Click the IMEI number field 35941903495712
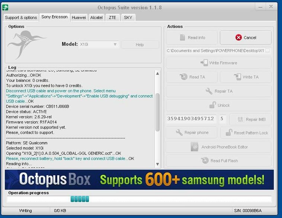282x218 pixels. click(191, 119)
